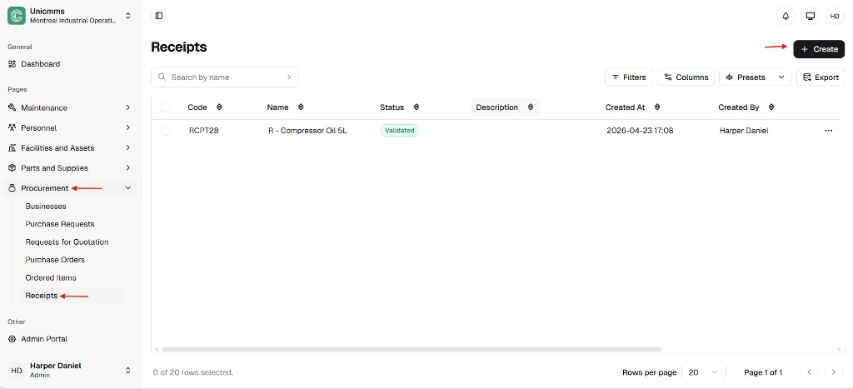The height and width of the screenshot is (389, 853).
Task: Click the Maintenance wrench icon
Action: click(x=12, y=107)
